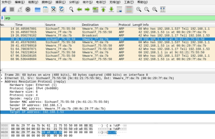Select the Sender MAC address field

pos(59,102)
